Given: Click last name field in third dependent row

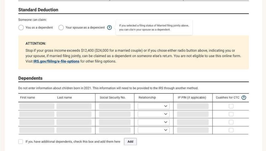Looking at the screenshot, I should tap(74, 122).
